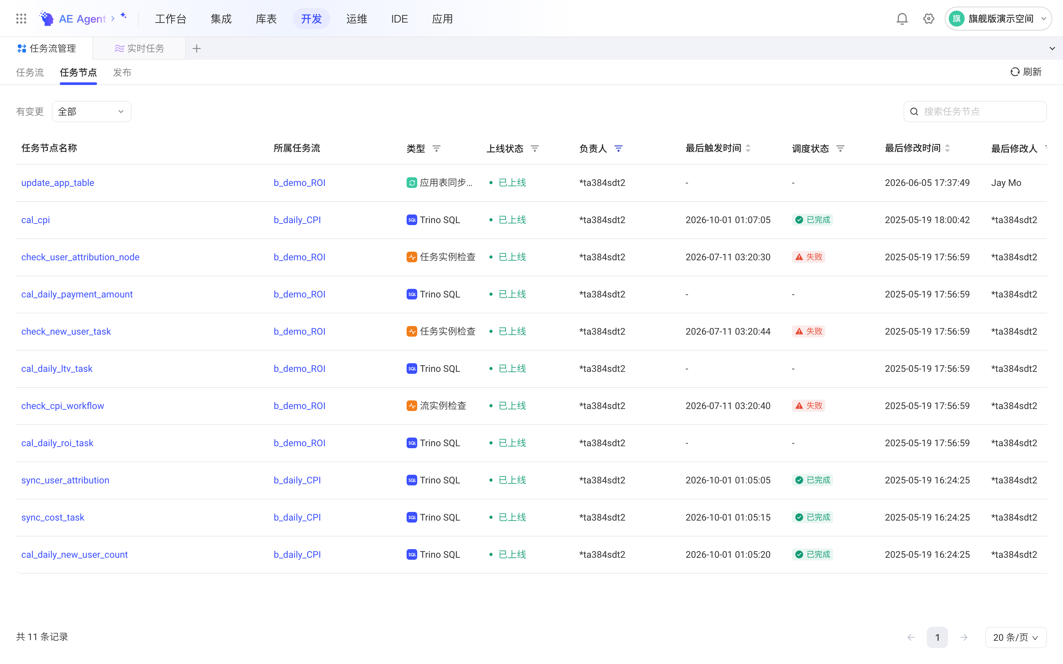
Task: Open the 实时任务 tab
Action: coord(139,48)
